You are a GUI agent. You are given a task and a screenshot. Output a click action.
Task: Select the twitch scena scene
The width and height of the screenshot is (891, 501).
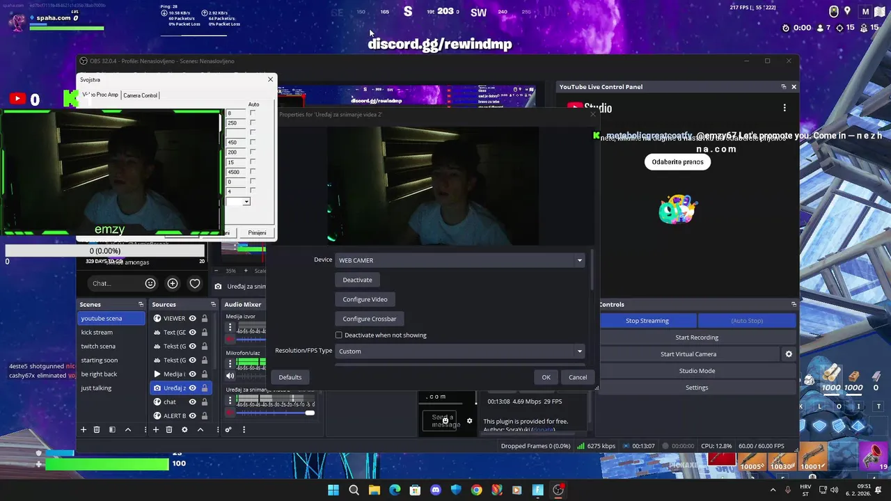(x=111, y=347)
